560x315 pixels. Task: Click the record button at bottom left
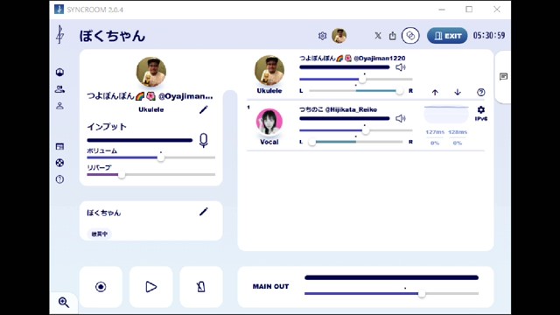click(x=101, y=286)
